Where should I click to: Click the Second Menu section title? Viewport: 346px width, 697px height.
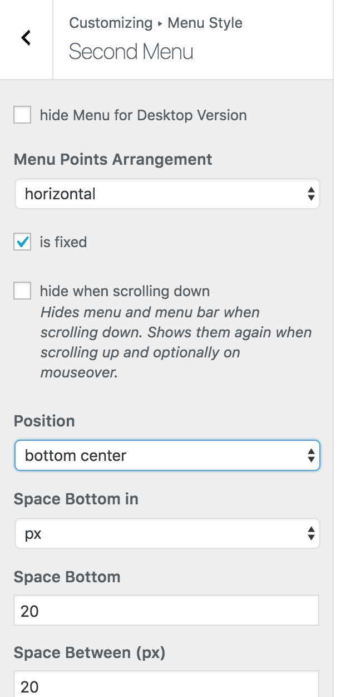(131, 52)
